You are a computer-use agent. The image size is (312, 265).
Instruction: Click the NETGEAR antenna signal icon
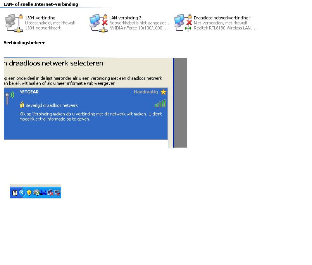coord(10,98)
